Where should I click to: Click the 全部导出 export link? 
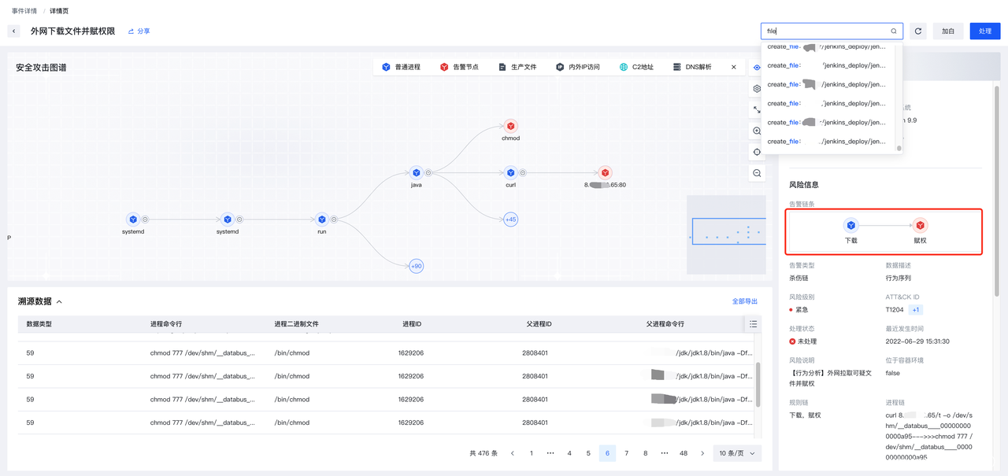point(744,301)
